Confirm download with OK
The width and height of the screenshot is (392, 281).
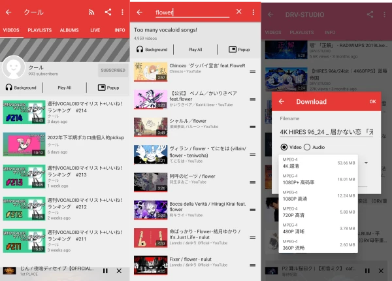(372, 101)
